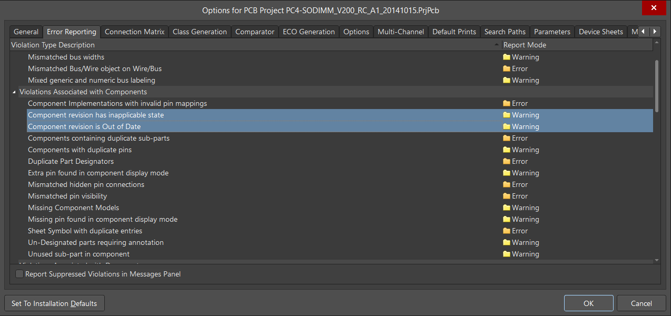Click Error folder icon for Mismatched pin visibility

coord(506,195)
